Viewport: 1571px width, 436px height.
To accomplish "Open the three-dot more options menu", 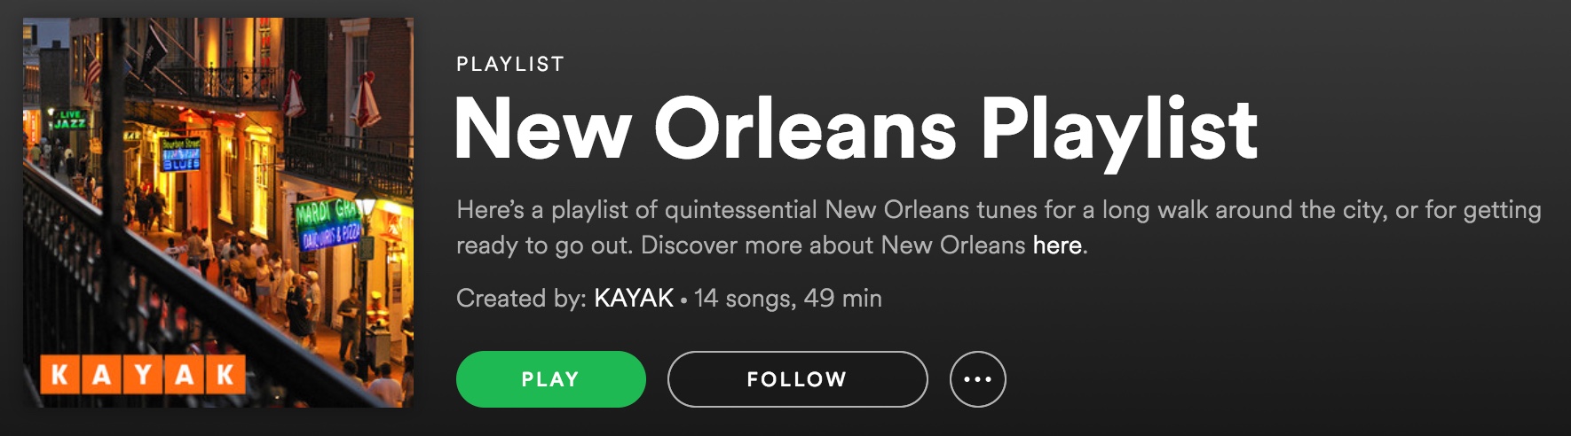I will 977,379.
